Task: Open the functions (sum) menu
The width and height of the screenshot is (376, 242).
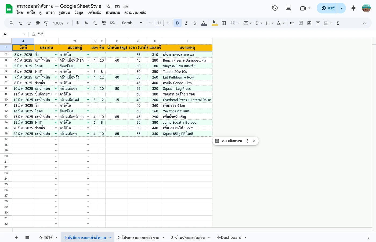Action: tap(338, 23)
